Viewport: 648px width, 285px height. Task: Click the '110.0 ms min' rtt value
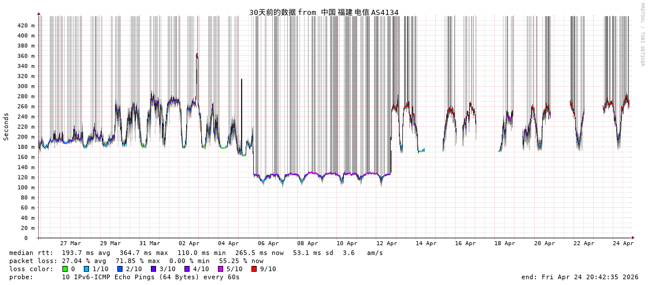(x=201, y=253)
